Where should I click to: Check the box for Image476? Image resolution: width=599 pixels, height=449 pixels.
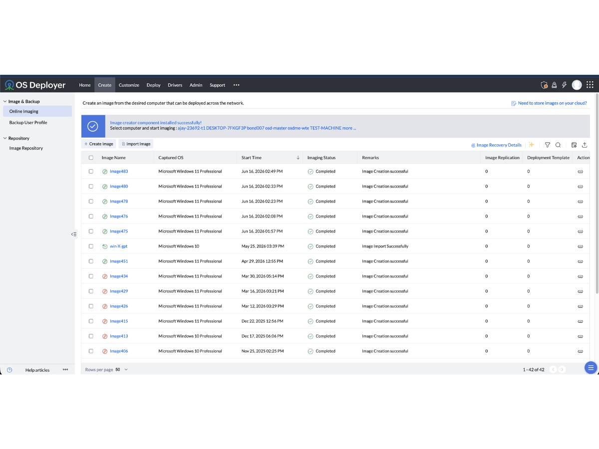pyautogui.click(x=91, y=216)
